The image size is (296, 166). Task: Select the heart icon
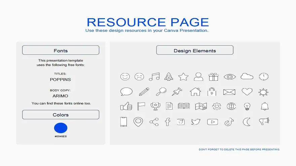tap(247, 92)
